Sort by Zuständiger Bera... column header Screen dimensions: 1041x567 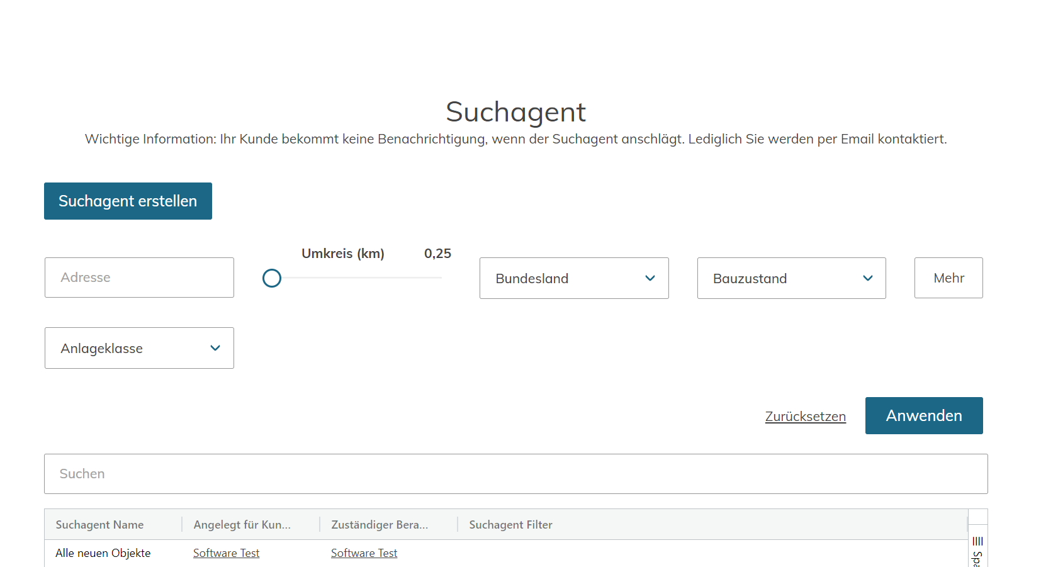coord(380,525)
